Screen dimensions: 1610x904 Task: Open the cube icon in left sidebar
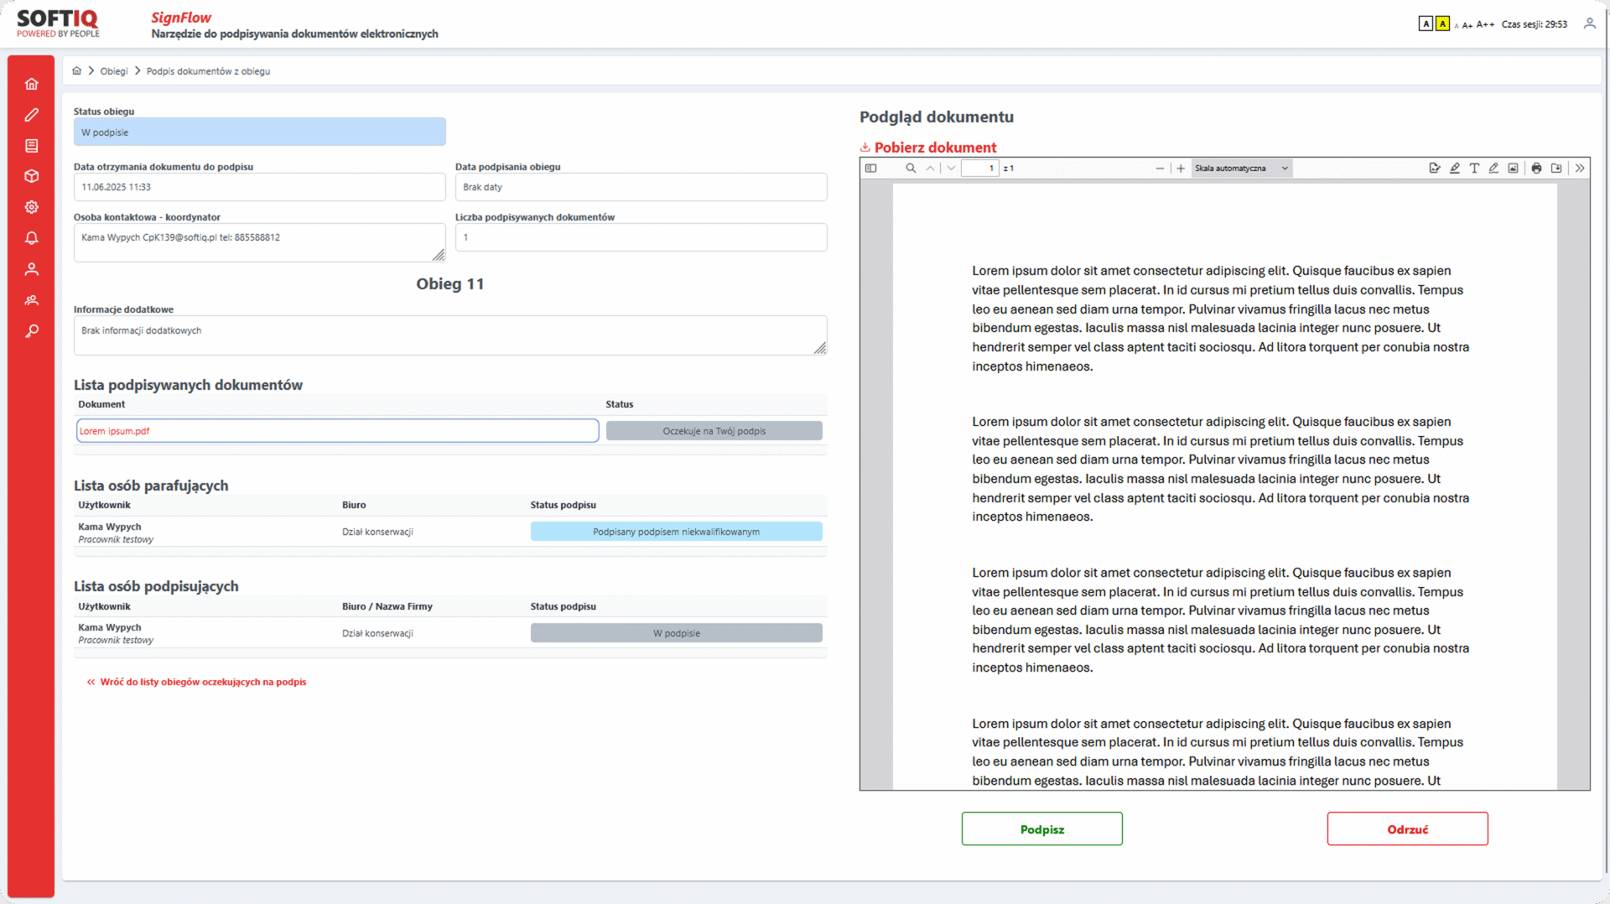32,176
